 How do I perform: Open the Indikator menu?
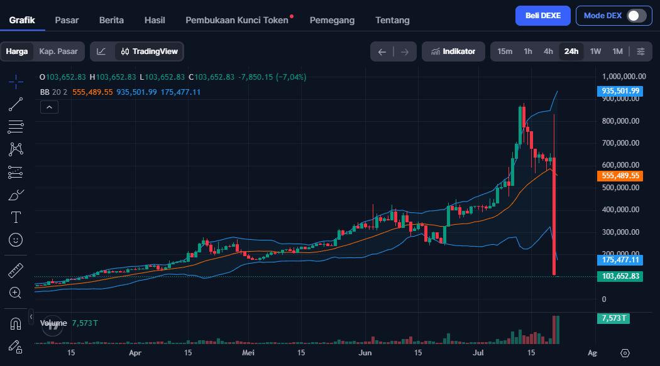453,51
